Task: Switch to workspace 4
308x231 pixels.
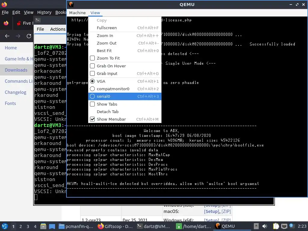Action: (x=35, y=226)
